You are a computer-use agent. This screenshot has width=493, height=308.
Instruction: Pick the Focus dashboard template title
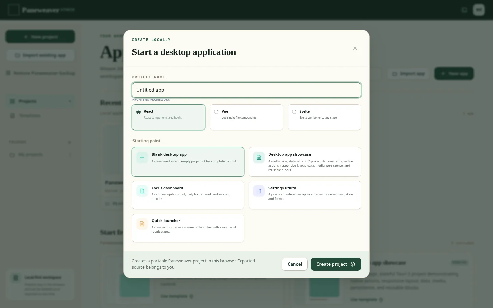(167, 188)
